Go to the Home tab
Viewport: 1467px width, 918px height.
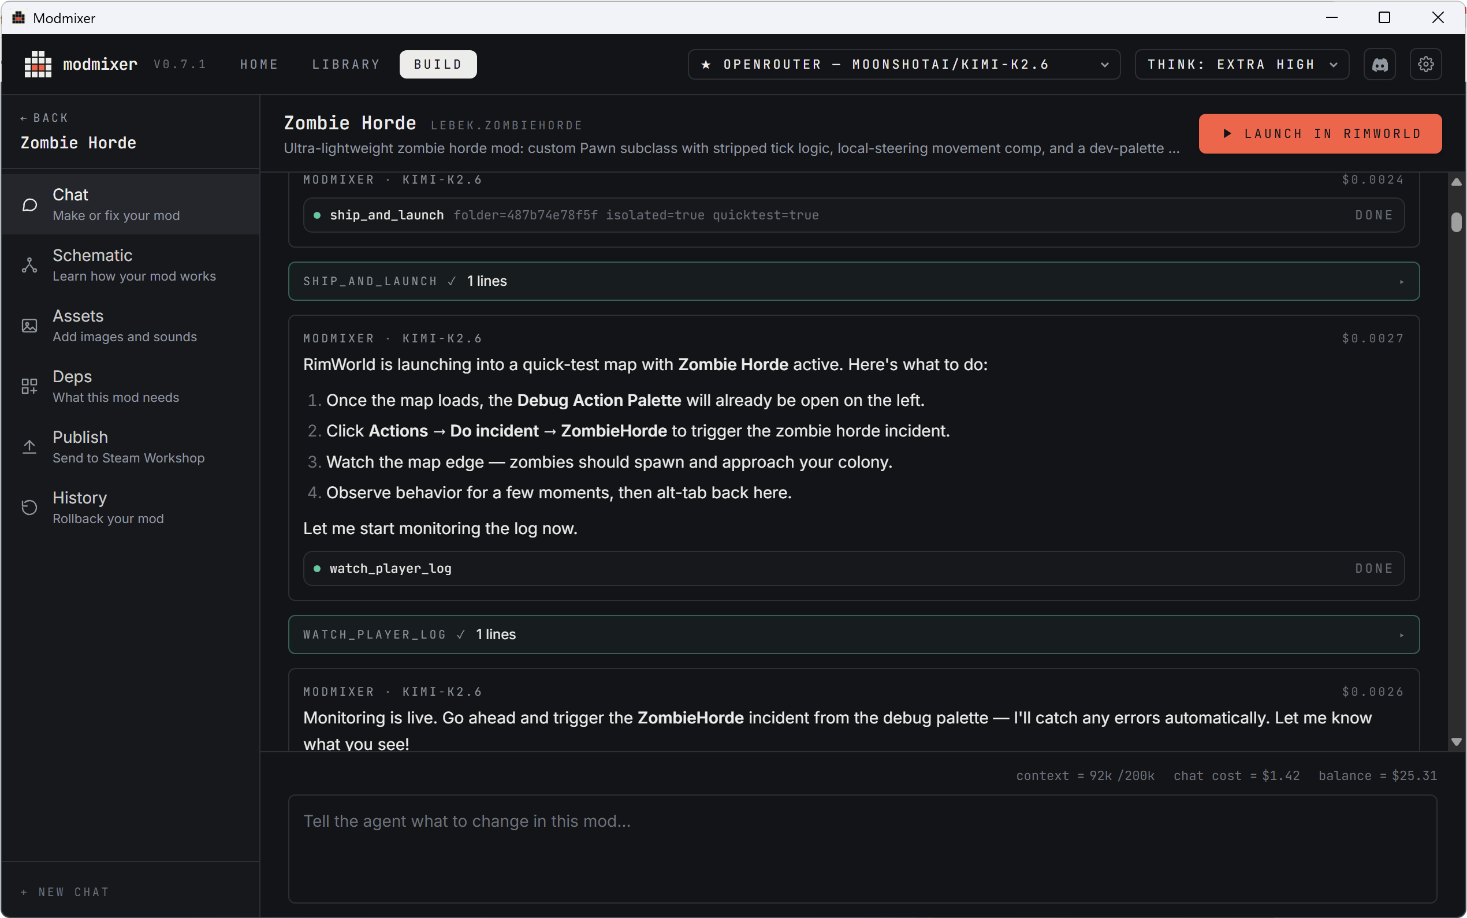click(259, 64)
